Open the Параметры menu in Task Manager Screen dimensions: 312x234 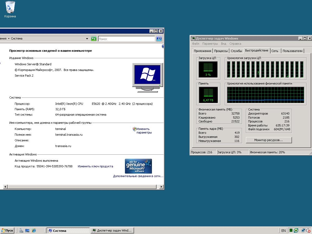210,44
